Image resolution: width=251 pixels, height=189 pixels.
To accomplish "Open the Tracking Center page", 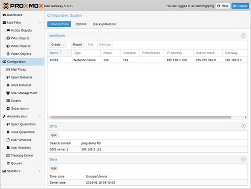I will [x=22, y=155].
